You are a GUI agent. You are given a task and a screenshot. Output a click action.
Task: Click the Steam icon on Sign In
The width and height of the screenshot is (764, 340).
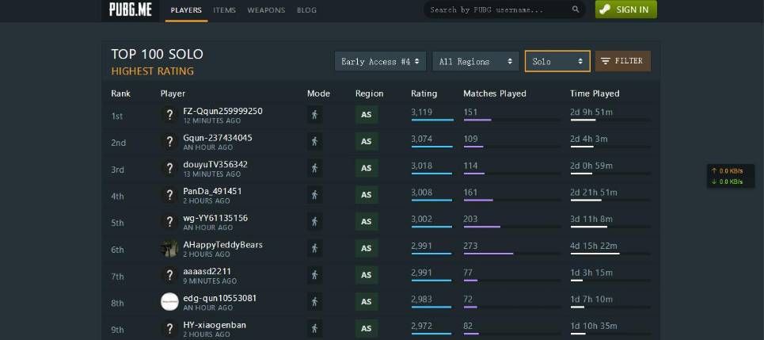(x=605, y=10)
